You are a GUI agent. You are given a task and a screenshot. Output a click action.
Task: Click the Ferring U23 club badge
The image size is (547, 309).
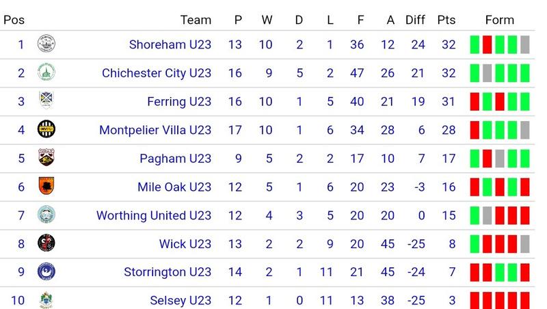[x=46, y=101]
